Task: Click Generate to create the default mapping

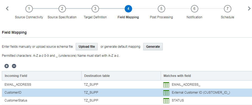Action: point(153,47)
